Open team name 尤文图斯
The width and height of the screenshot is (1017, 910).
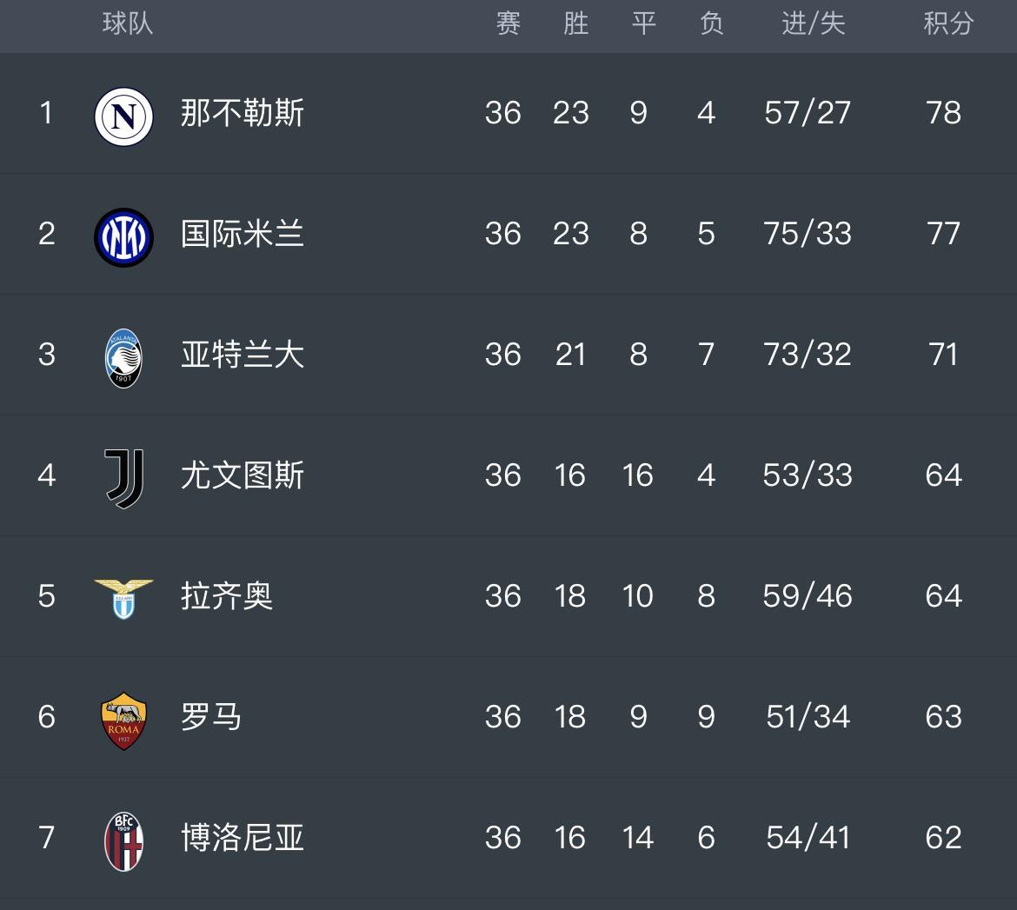[x=242, y=475]
